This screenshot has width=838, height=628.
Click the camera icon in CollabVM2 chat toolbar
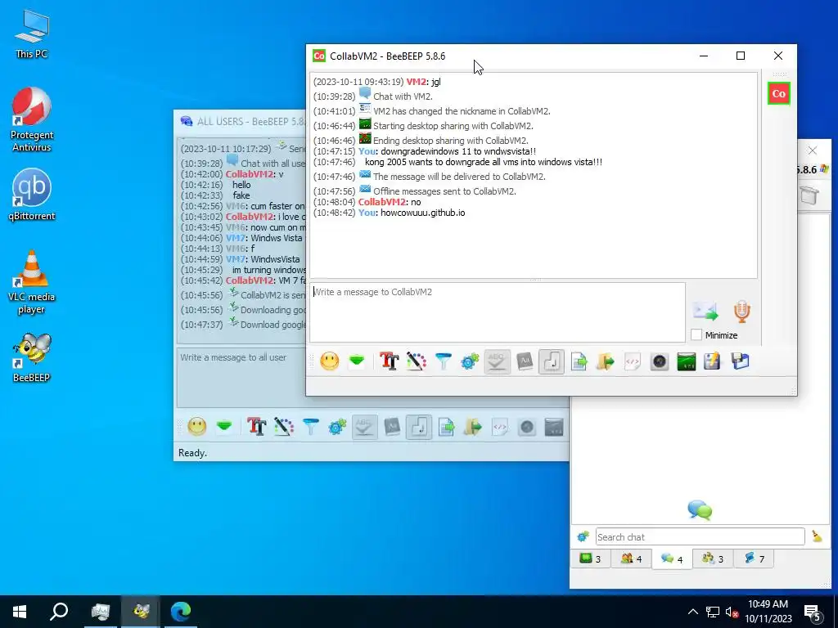coord(660,361)
